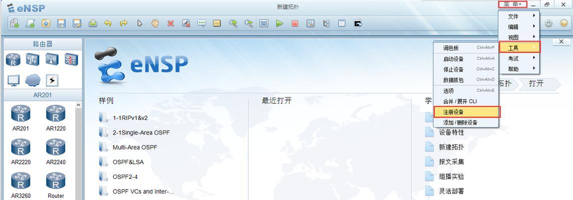
Task: Expand the 考试 submenu
Action: (x=519, y=58)
